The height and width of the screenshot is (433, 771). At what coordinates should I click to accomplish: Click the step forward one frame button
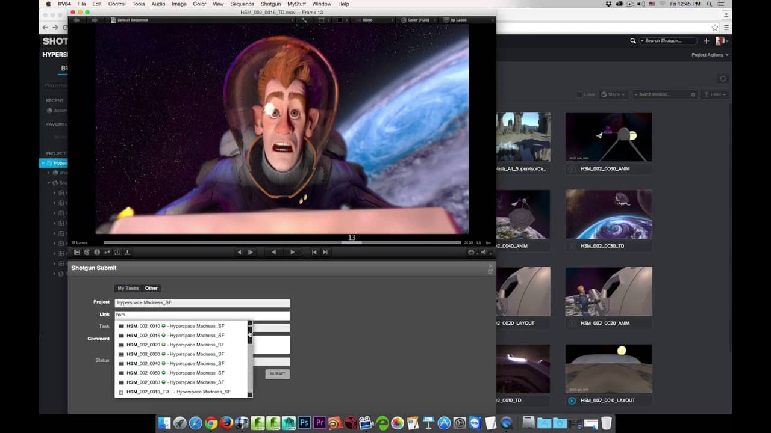[251, 253]
